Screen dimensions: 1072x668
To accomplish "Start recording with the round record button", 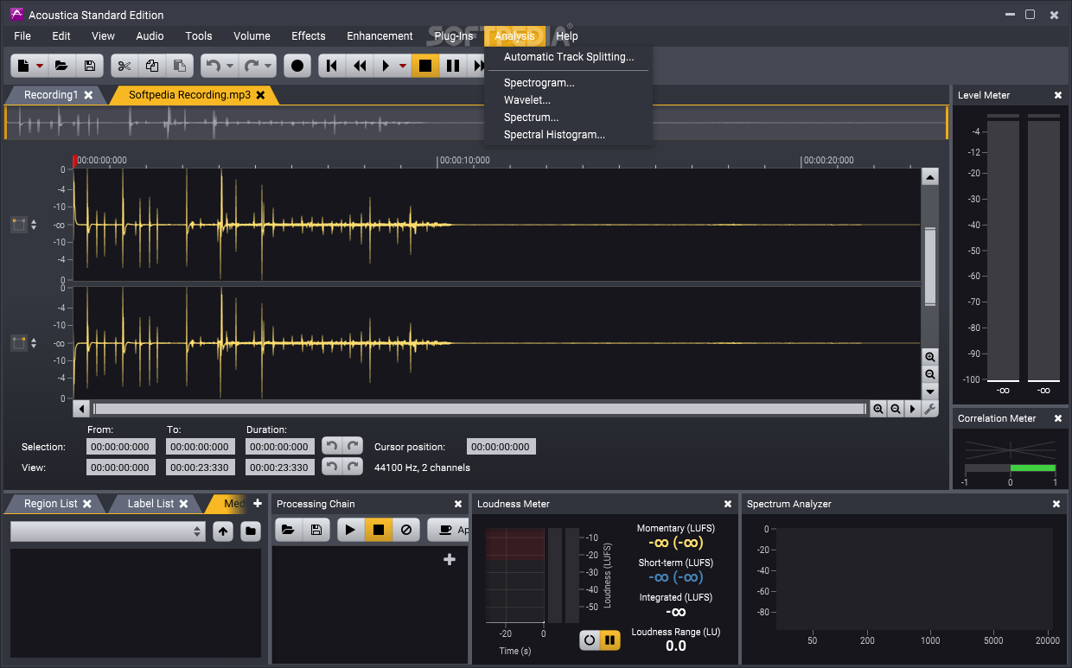I will pyautogui.click(x=297, y=66).
